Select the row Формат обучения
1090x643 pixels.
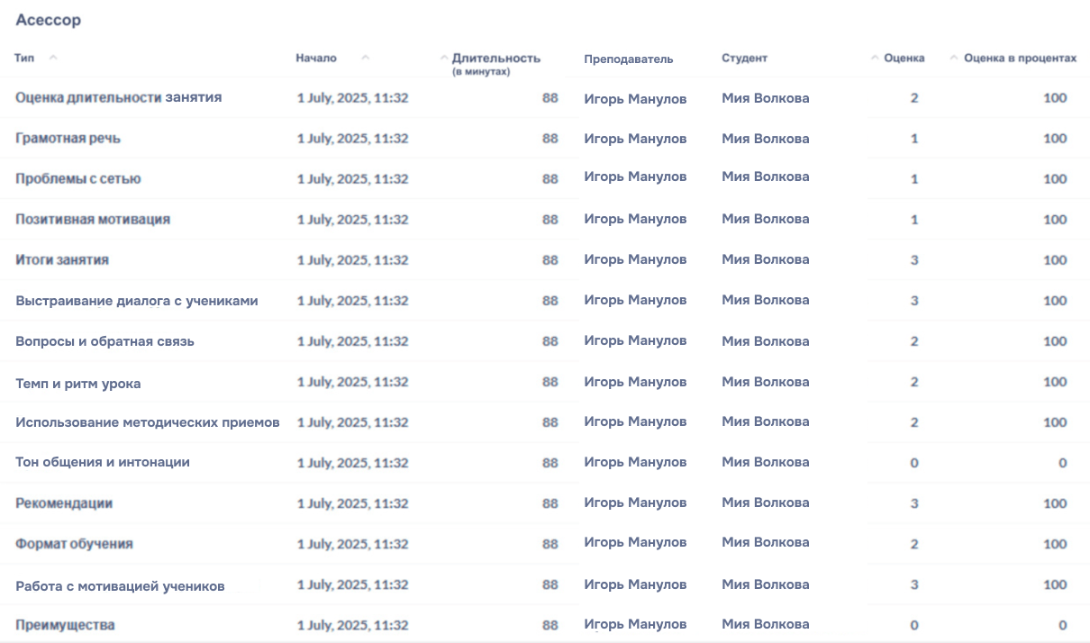click(x=545, y=543)
